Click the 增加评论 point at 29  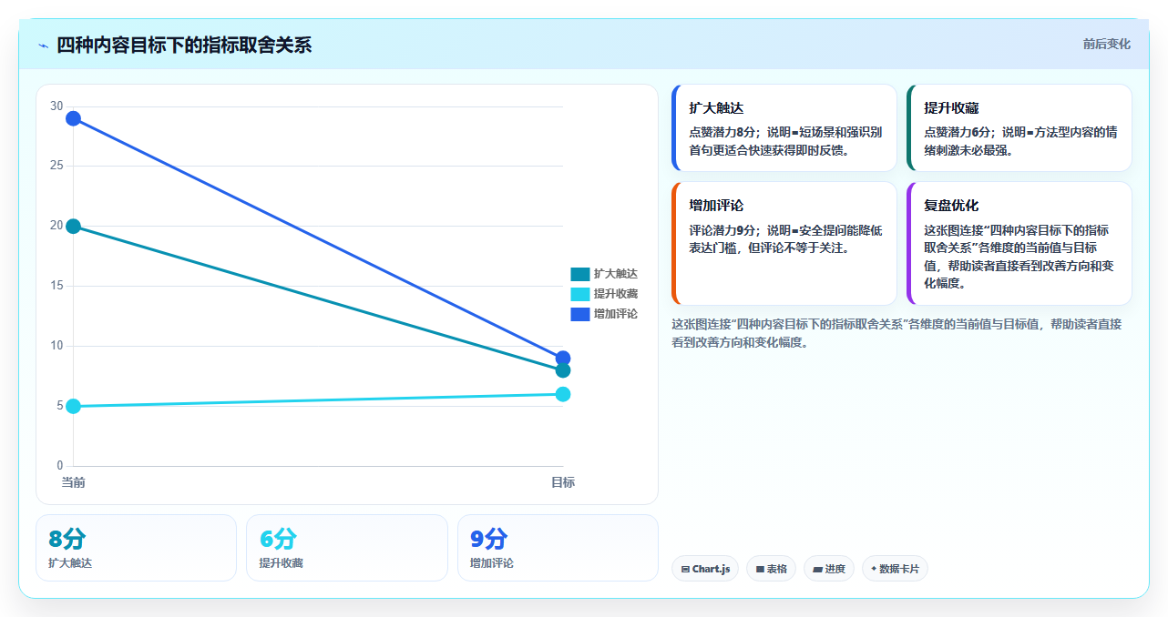tap(73, 118)
